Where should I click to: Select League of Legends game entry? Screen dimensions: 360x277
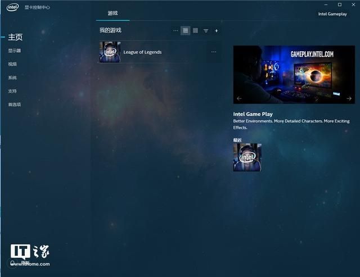pyautogui.click(x=160, y=52)
